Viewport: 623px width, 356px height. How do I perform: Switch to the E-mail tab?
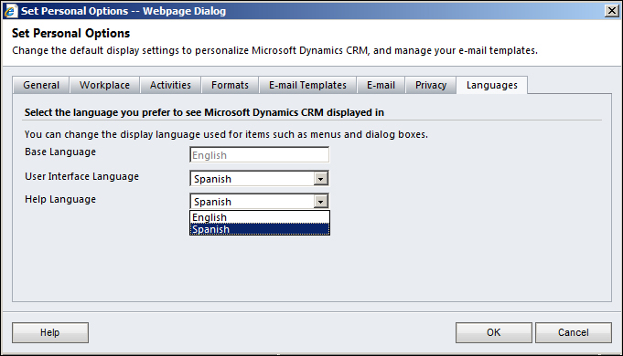click(381, 85)
